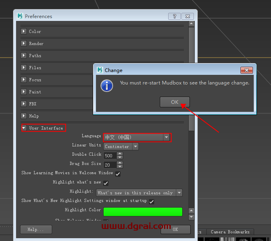Expand the Color section
Viewport: 271px width, 241px height.
24,31
